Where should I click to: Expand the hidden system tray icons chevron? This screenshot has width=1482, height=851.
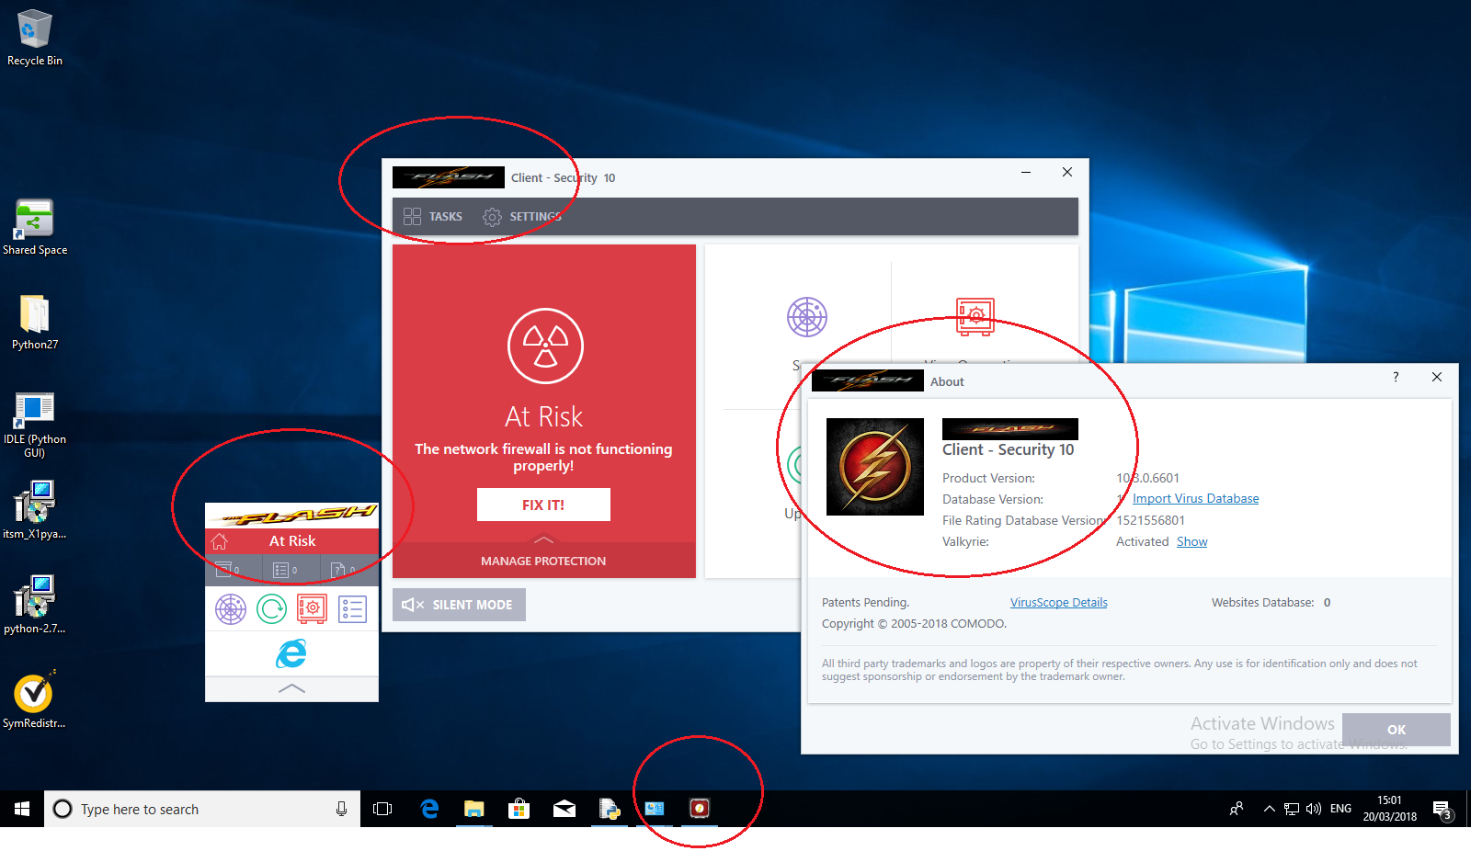1269,809
